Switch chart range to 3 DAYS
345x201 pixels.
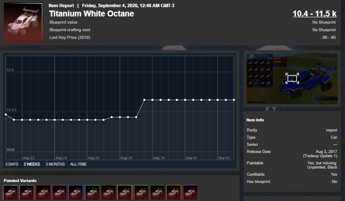coord(12,164)
